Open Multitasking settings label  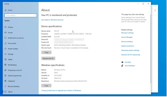tap(12, 65)
